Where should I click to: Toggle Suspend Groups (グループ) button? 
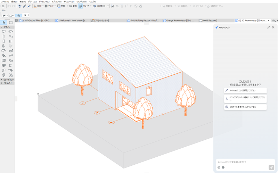80,6
